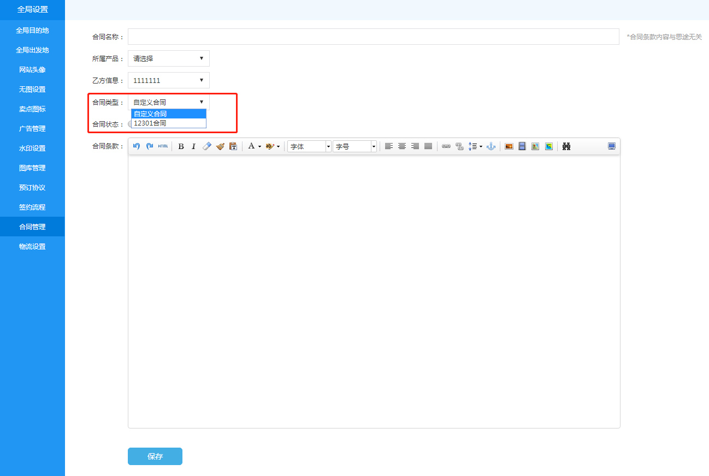Select the 12301合同 option in the list
Image resolution: width=709 pixels, height=476 pixels.
point(168,123)
